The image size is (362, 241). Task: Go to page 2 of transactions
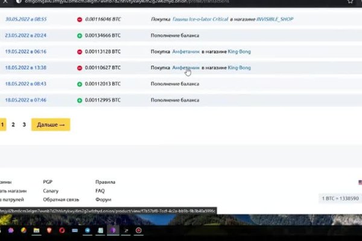point(13,125)
